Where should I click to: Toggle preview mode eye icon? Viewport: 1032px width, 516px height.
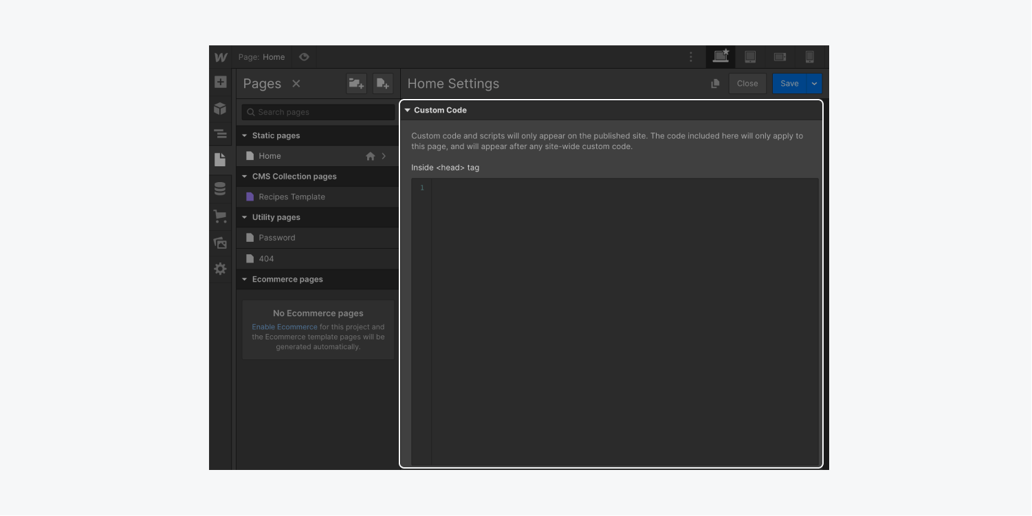304,57
